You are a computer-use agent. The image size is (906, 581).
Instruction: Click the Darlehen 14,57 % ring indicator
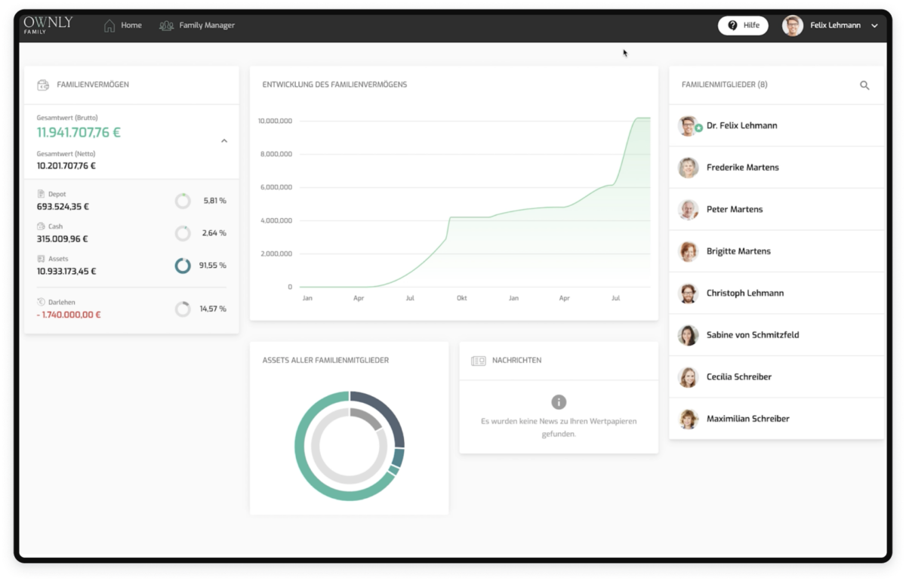tap(183, 309)
